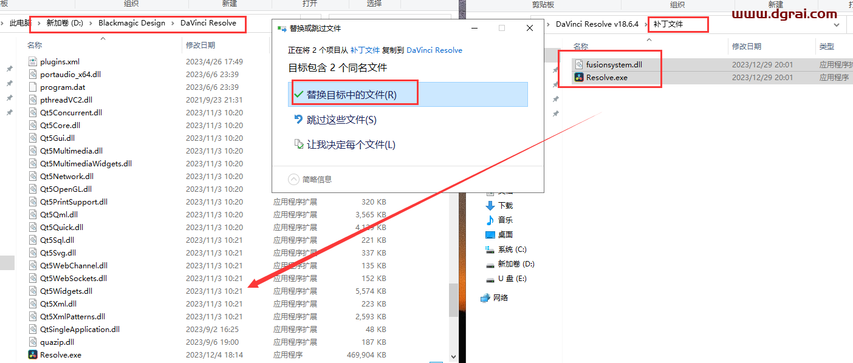This screenshot has width=853, height=363.
Task: Click the Qt5Core.dll file icon
Action: 33,125
